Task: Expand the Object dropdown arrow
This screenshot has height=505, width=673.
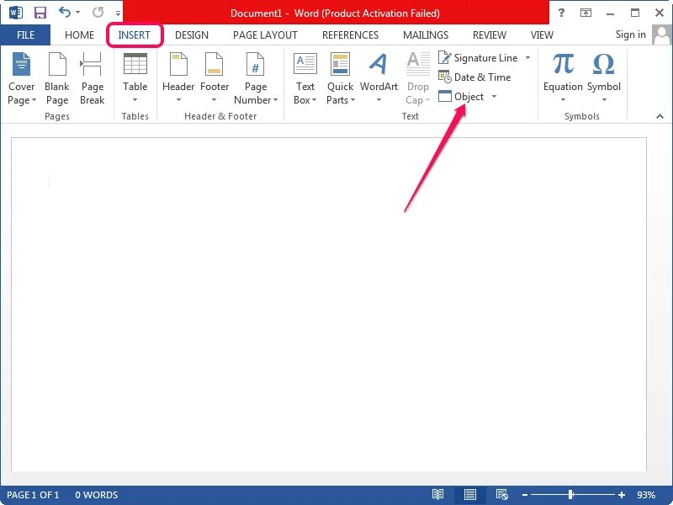Action: tap(494, 96)
